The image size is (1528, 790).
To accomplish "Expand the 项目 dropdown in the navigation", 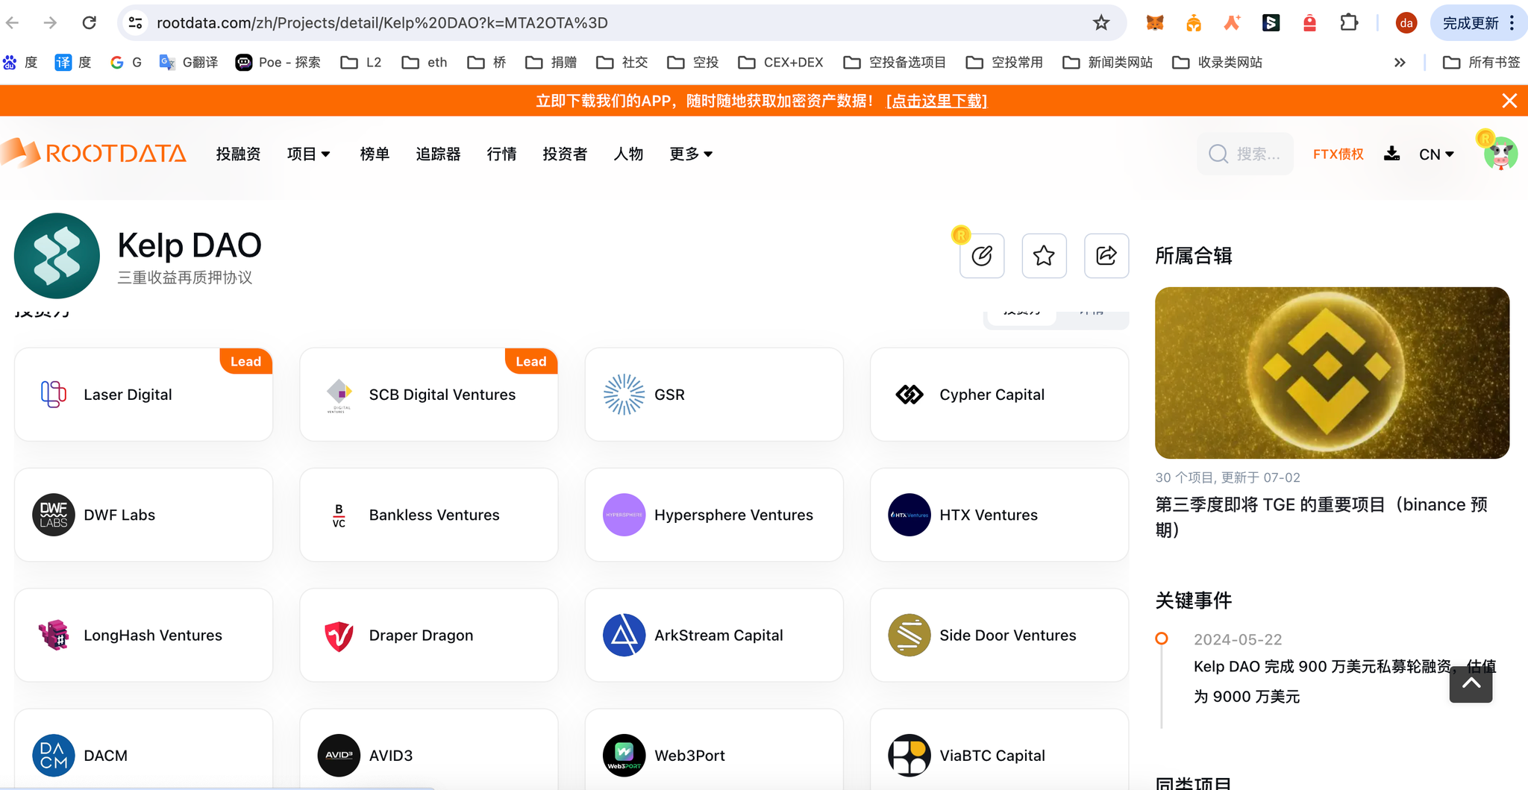I will [x=308, y=154].
